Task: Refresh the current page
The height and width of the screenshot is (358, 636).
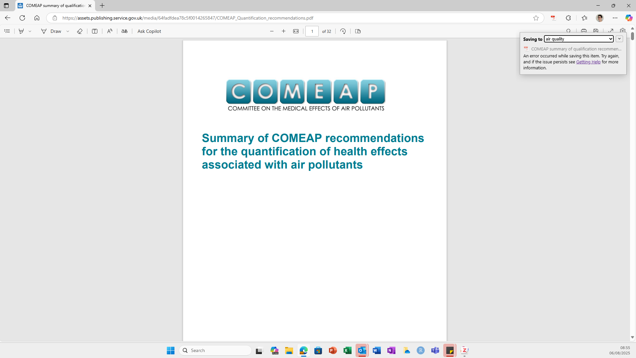Action: [x=22, y=18]
